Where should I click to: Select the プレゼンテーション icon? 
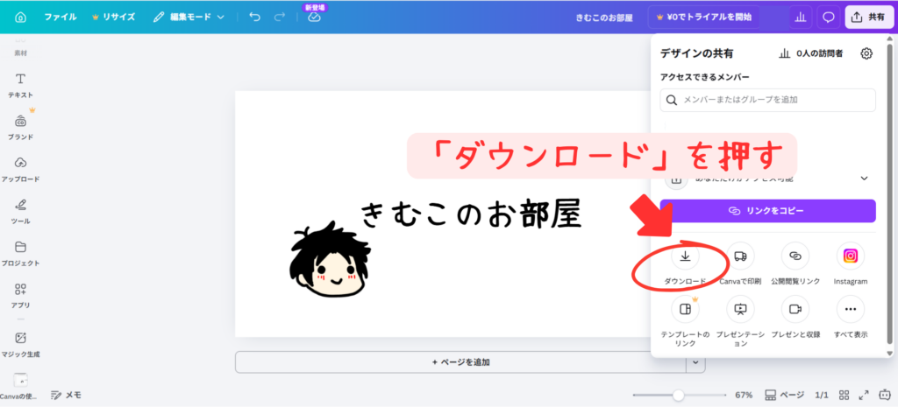(x=740, y=309)
